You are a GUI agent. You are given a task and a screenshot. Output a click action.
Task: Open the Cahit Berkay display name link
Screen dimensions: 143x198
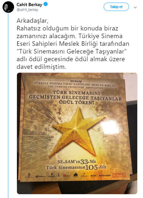point(29,5)
